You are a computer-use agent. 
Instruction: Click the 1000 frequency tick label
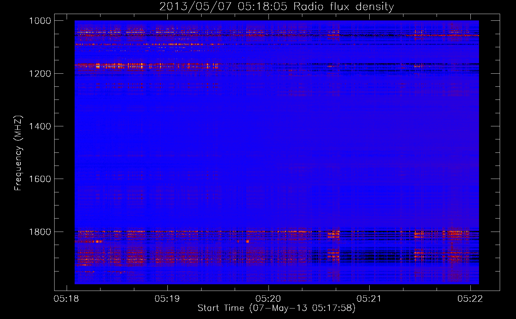click(40, 21)
